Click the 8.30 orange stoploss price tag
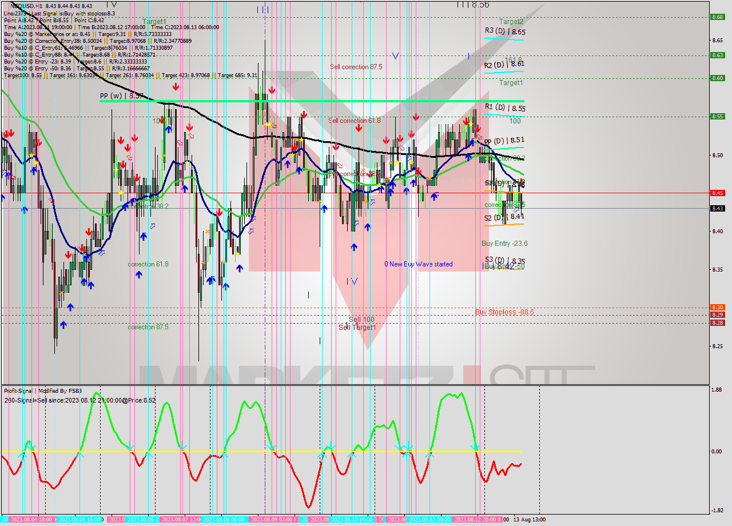Screen dimensions: 732x526 pos(717,308)
